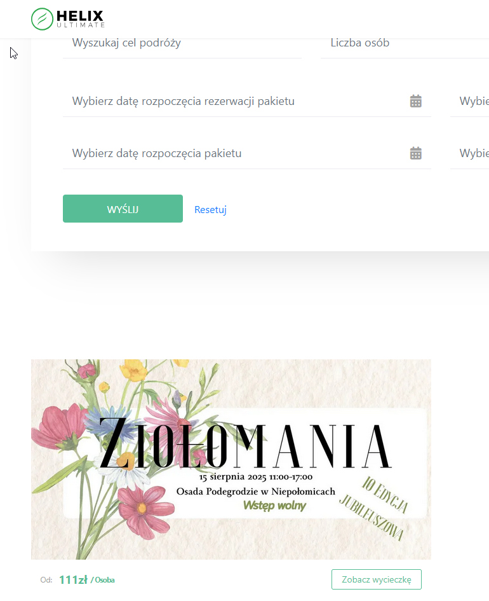This screenshot has width=489, height=601.
Task: Click the 'Zobacz wycieczkę' button
Action: 377,579
